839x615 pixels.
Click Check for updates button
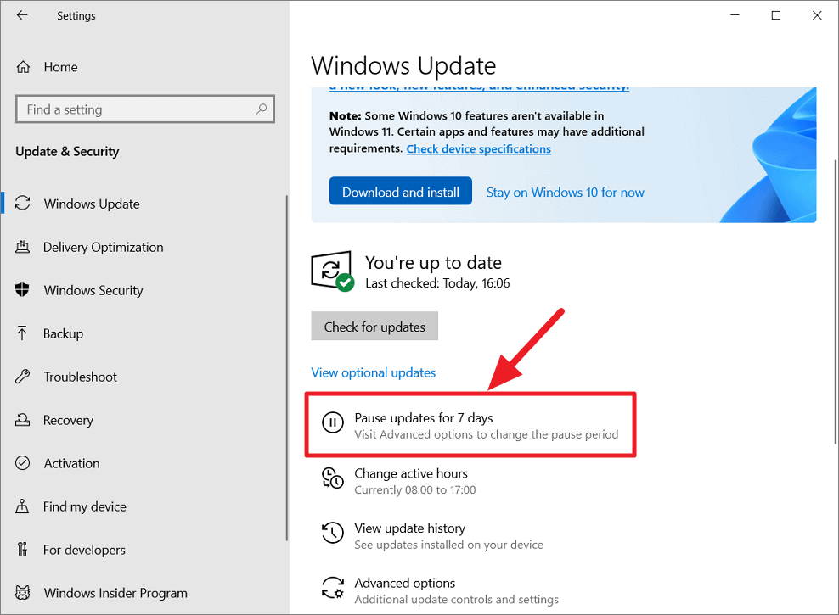(x=374, y=326)
